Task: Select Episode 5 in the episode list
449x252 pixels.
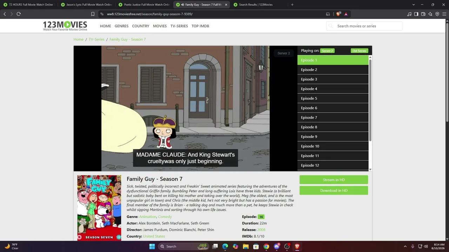Action: click(x=333, y=98)
